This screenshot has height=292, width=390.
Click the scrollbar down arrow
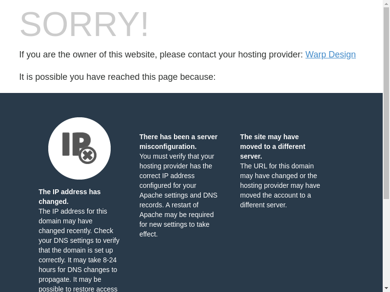[386, 289]
